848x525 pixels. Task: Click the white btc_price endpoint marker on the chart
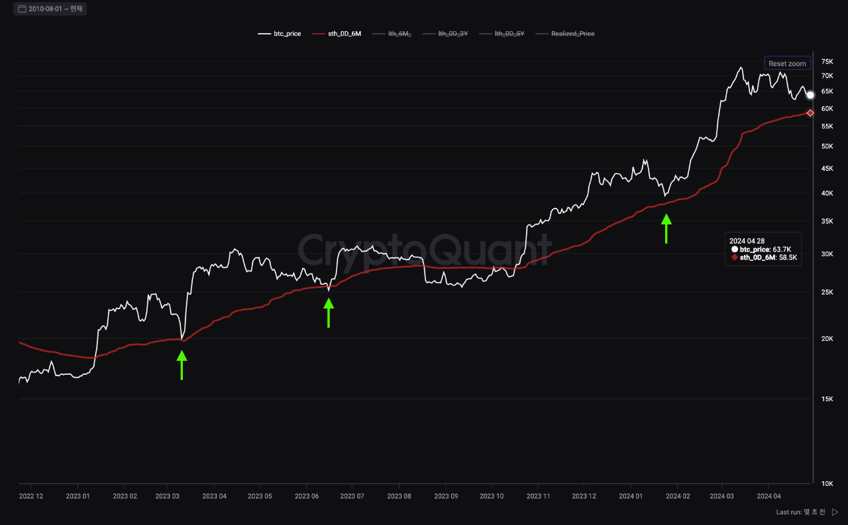point(810,95)
